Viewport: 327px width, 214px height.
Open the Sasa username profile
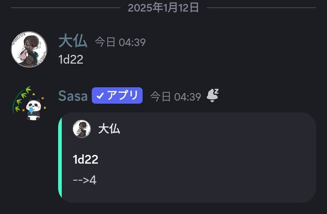(73, 96)
